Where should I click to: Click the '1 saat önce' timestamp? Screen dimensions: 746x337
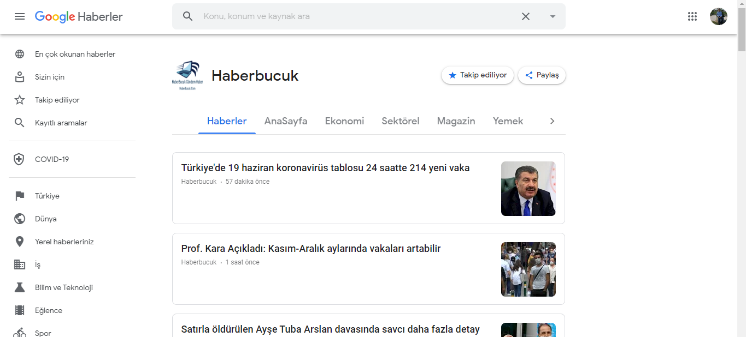point(243,262)
